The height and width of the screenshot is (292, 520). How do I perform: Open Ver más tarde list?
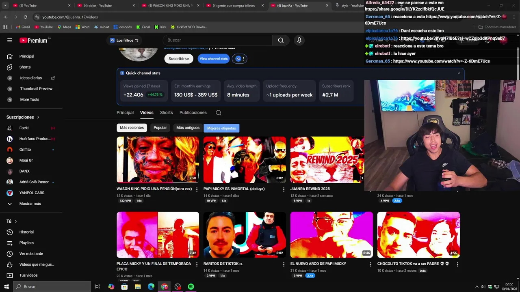(31, 253)
